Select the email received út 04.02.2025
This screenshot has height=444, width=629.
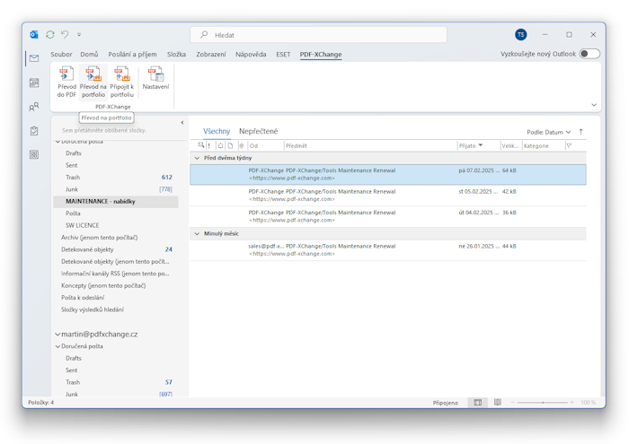tap(388, 216)
